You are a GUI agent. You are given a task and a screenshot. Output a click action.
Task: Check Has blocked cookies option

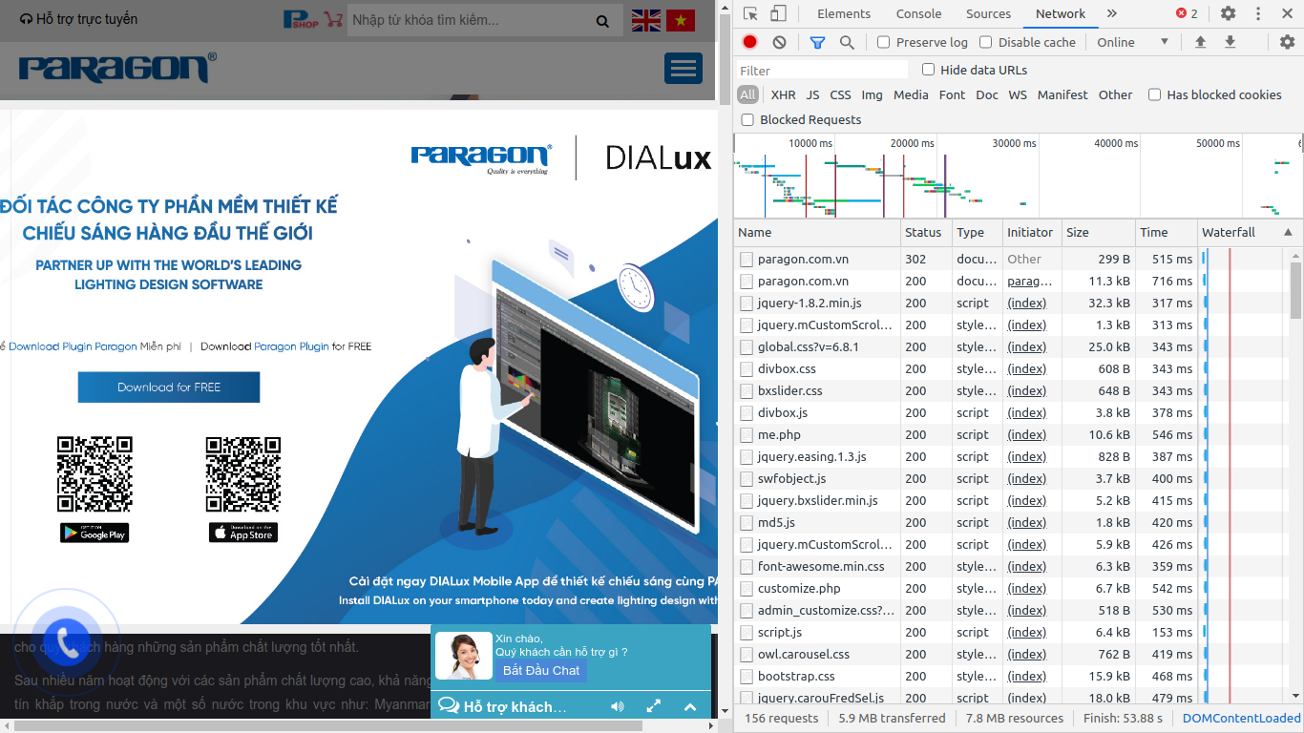point(1154,94)
